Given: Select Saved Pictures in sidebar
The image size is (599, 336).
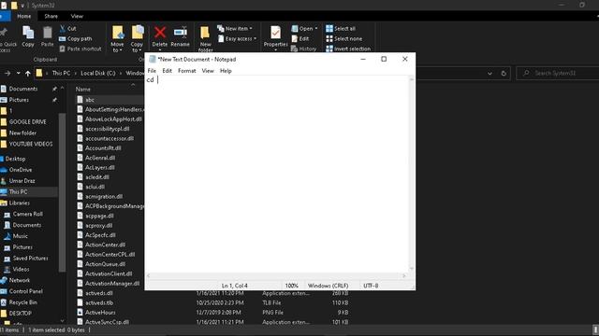Looking at the screenshot, I should 30,259.
